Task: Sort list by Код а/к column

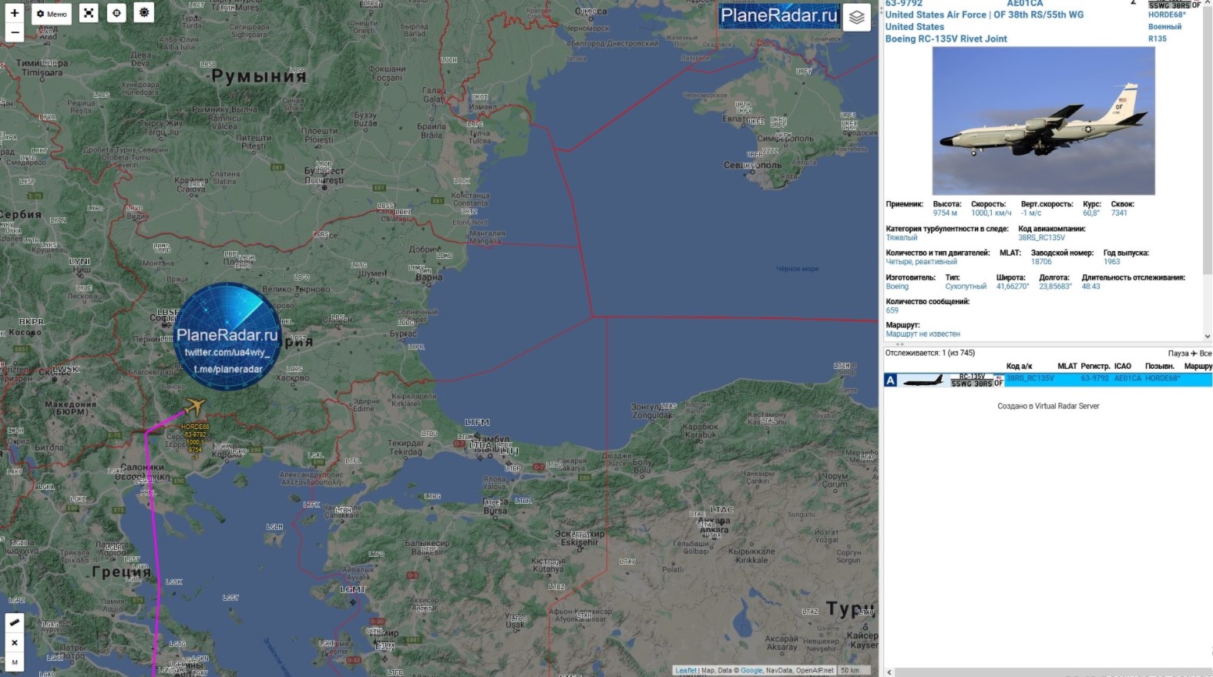Action: coord(1019,367)
